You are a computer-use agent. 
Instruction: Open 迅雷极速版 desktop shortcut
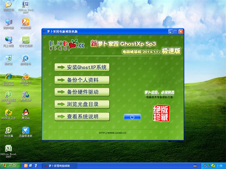(25, 131)
